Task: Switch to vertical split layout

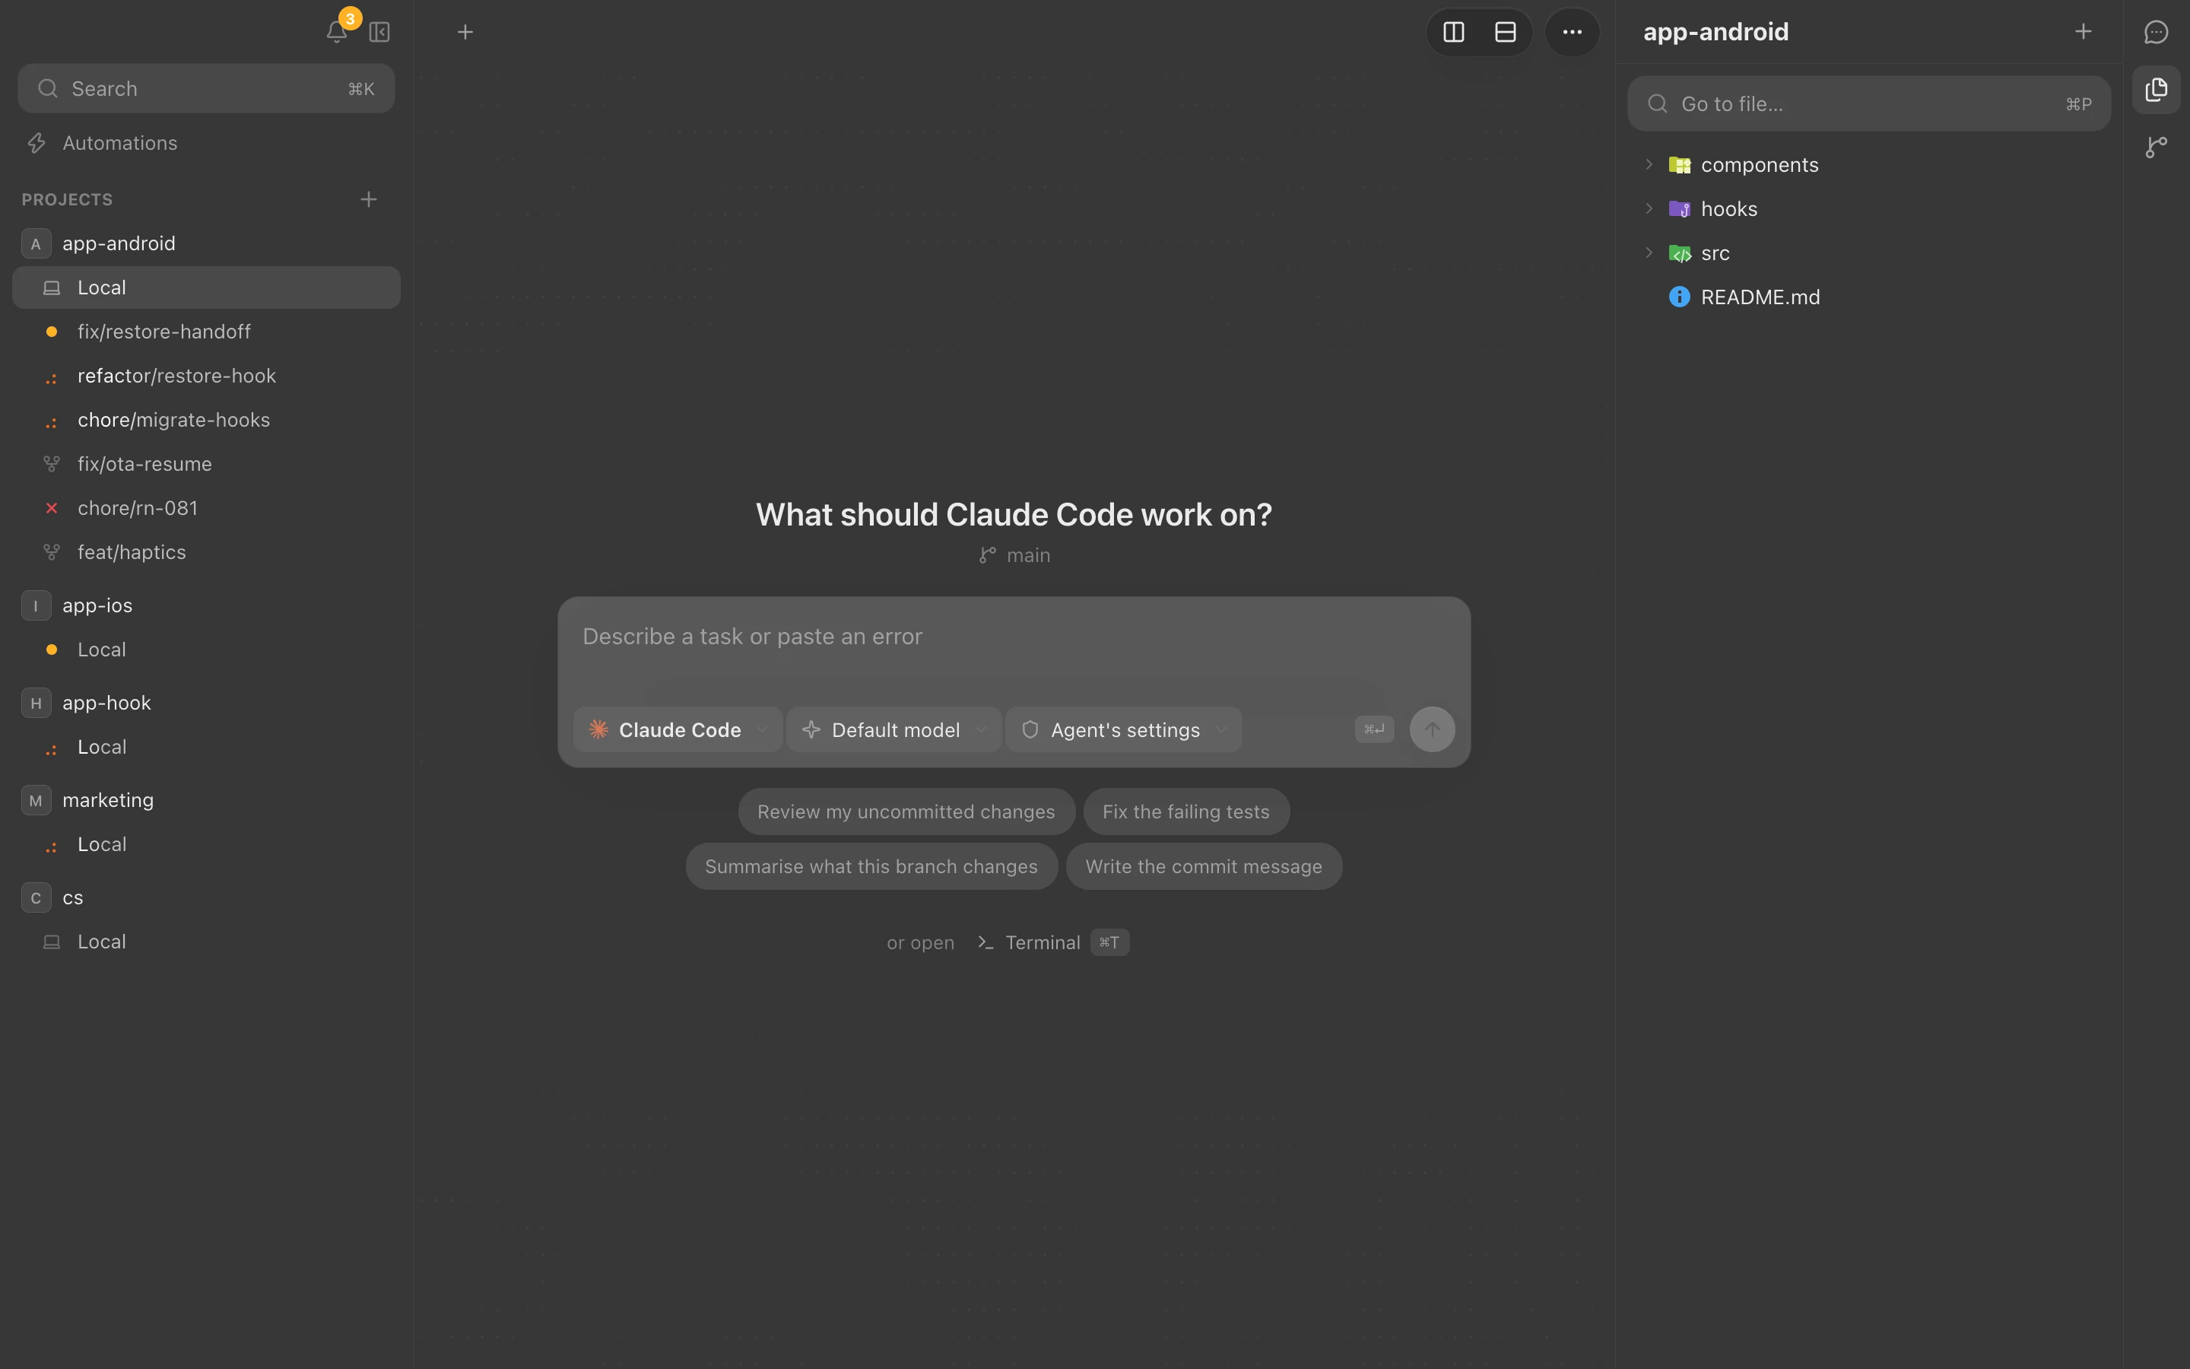Action: (x=1453, y=33)
